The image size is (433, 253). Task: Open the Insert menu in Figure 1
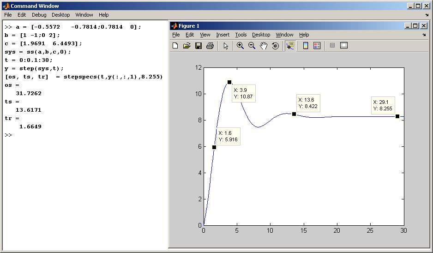click(223, 35)
